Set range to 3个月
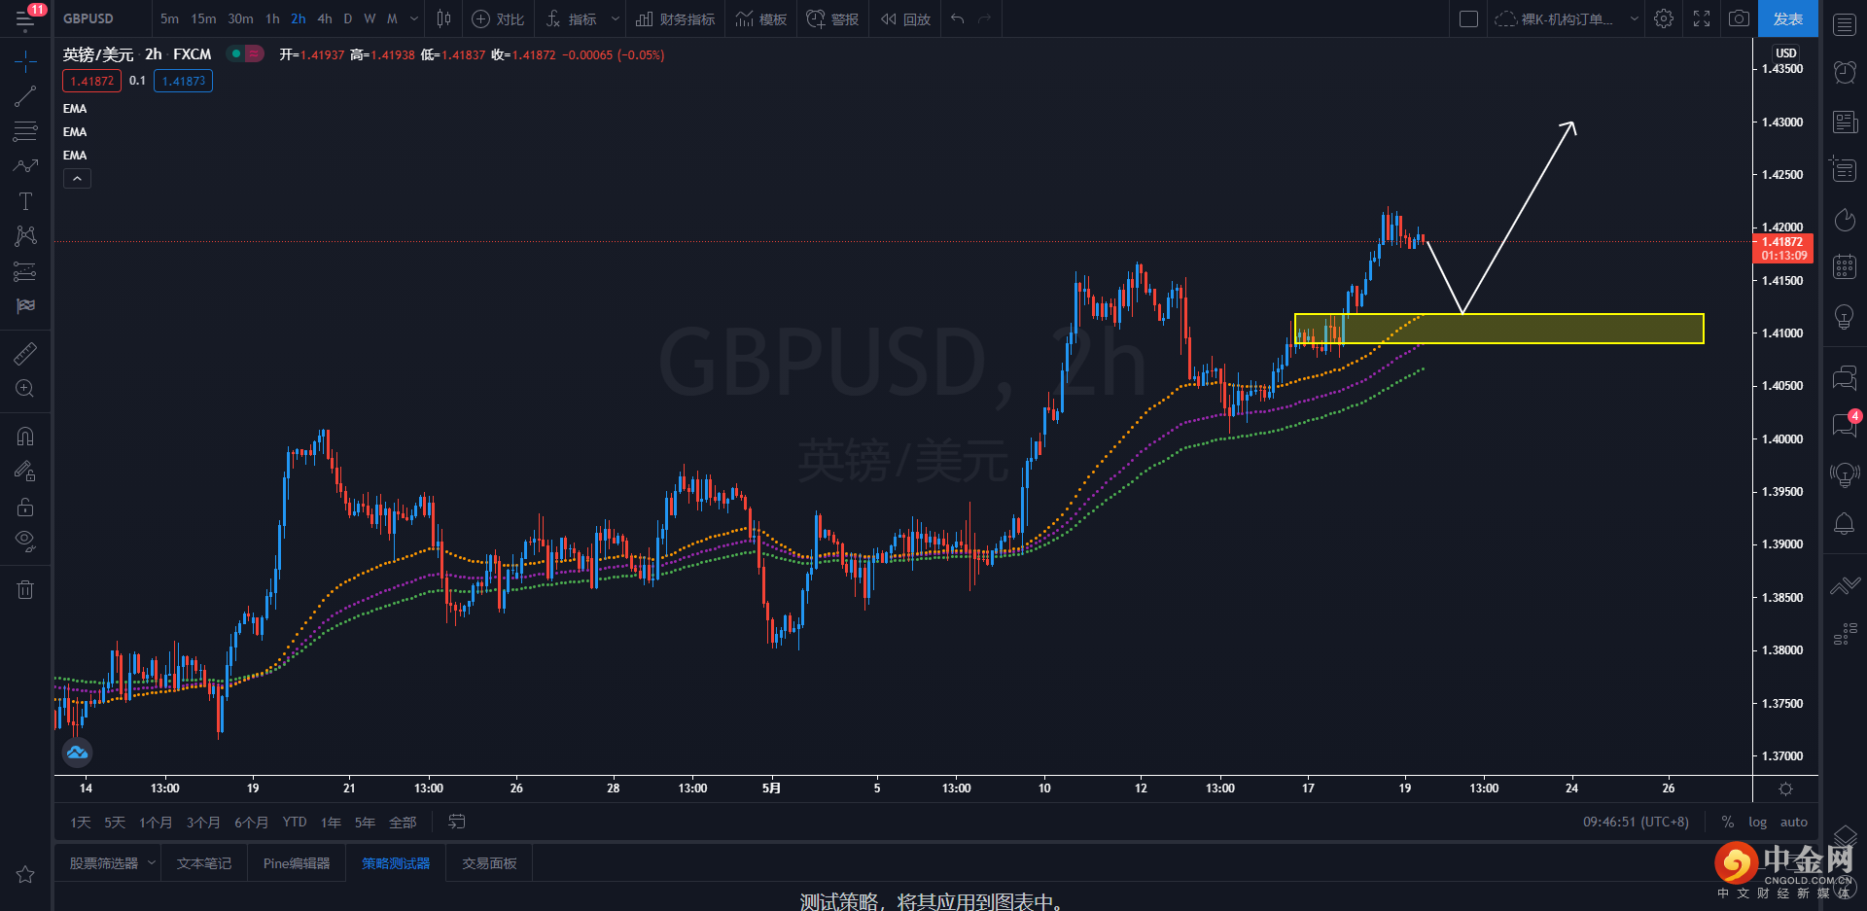1867x911 pixels. pos(203,822)
